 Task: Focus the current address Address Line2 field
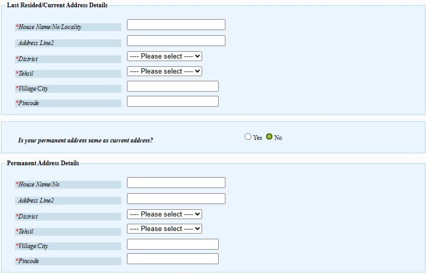pyautogui.click(x=176, y=40)
